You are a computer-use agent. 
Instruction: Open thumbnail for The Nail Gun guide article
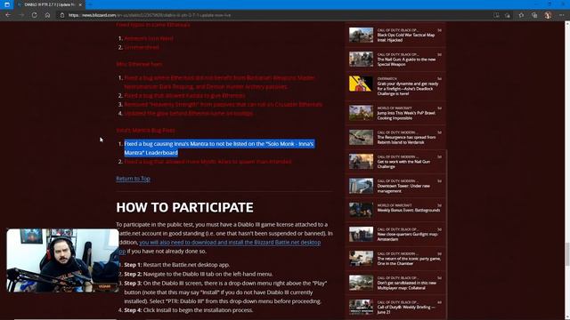coord(361,60)
